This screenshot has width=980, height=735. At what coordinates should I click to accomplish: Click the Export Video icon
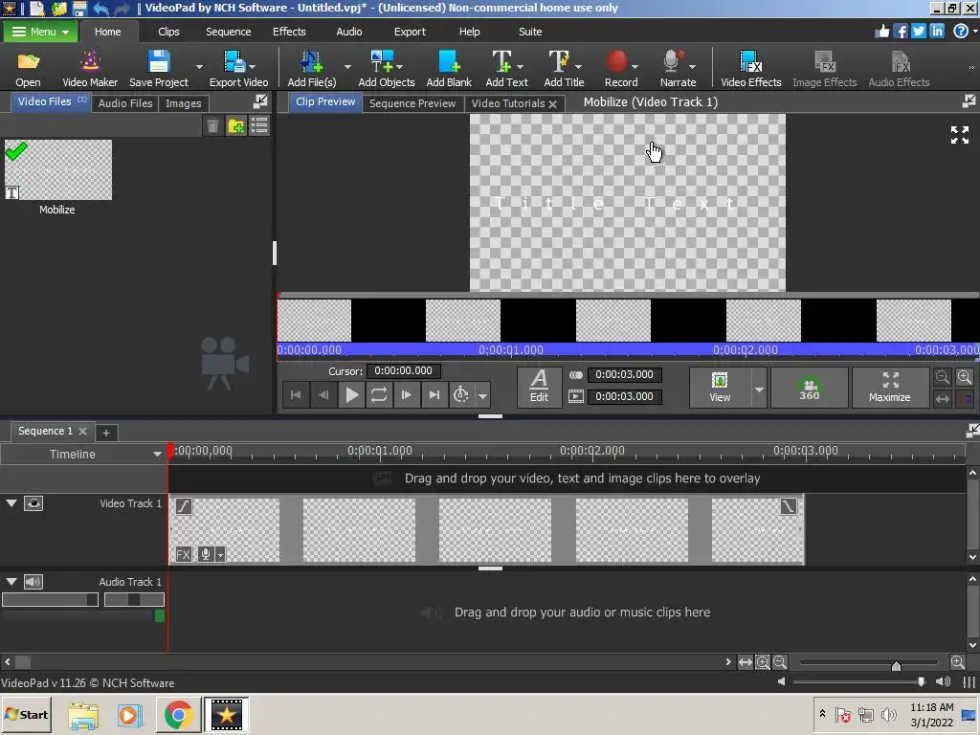[x=238, y=69]
